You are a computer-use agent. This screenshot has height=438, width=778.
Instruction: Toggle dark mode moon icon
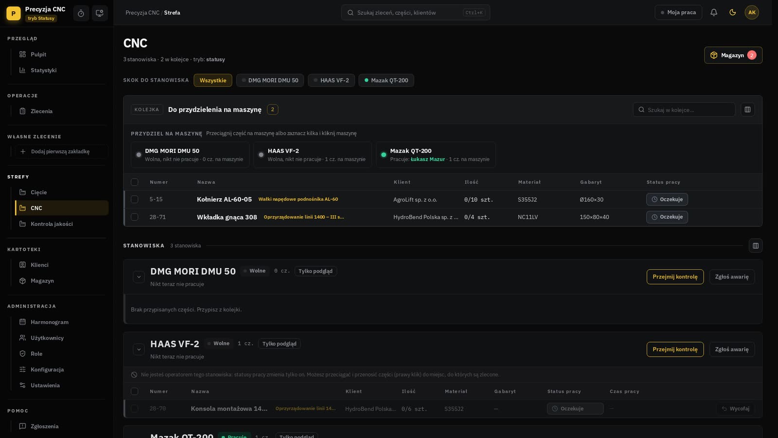(733, 13)
